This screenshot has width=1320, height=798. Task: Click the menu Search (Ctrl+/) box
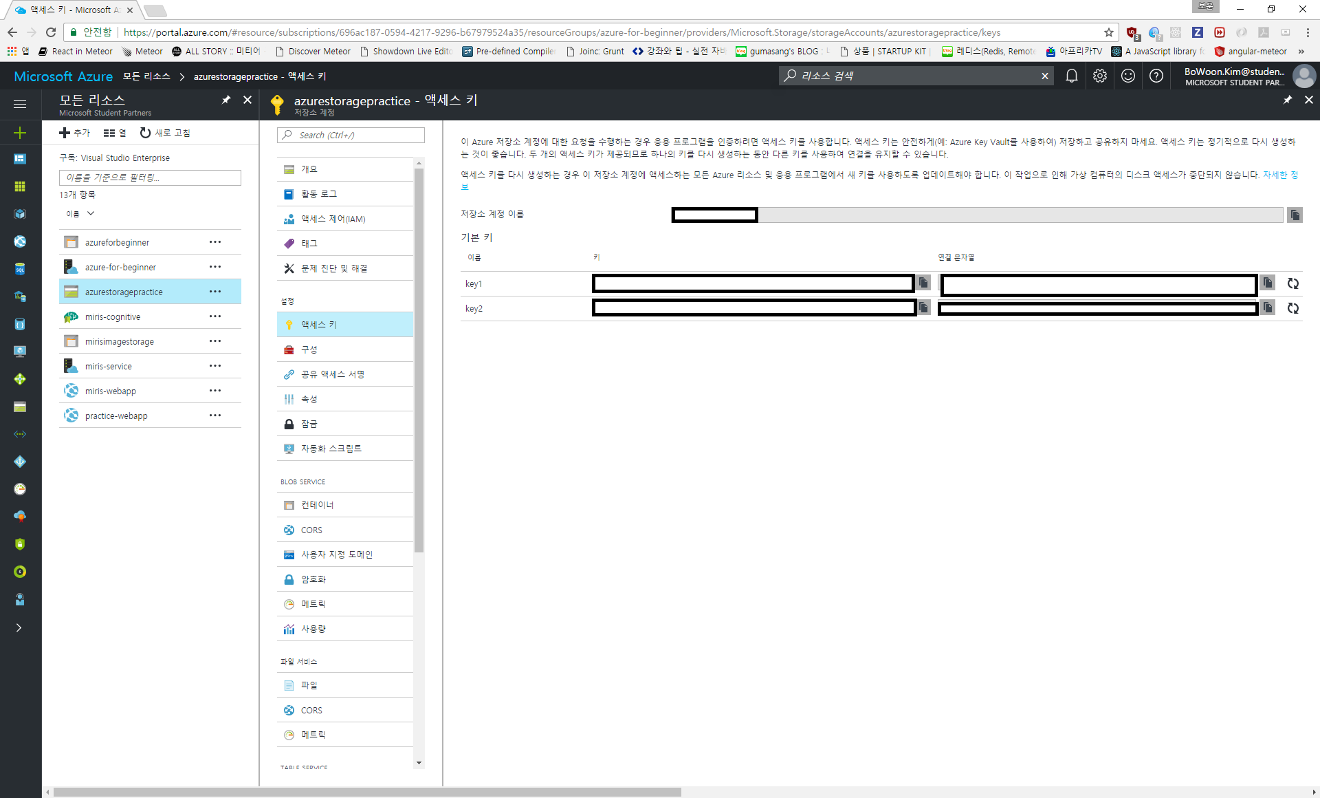(x=351, y=135)
